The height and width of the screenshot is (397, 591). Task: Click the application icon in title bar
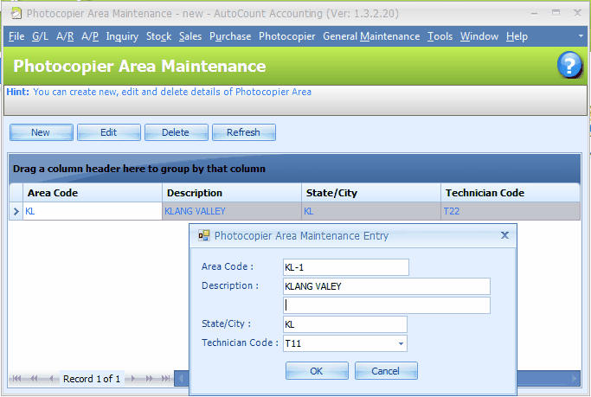(x=16, y=14)
